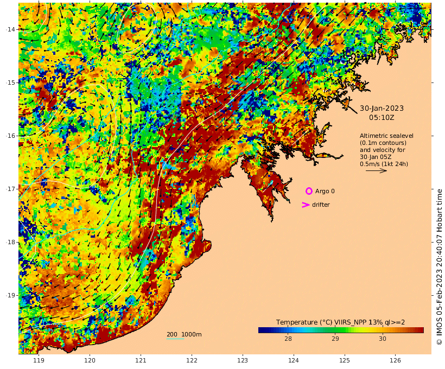
Task: Click longitude axis label '122'
Action: (192, 360)
